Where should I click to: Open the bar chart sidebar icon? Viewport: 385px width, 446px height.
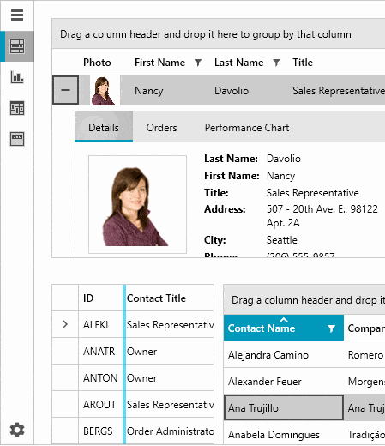point(17,77)
